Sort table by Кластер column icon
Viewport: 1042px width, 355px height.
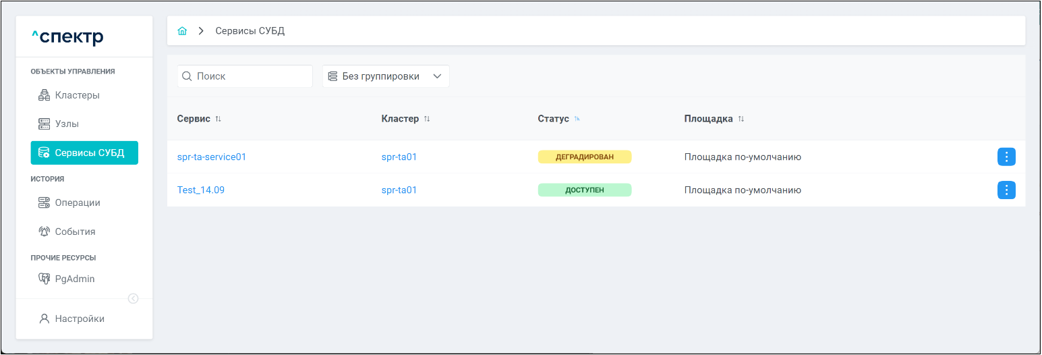coord(427,119)
